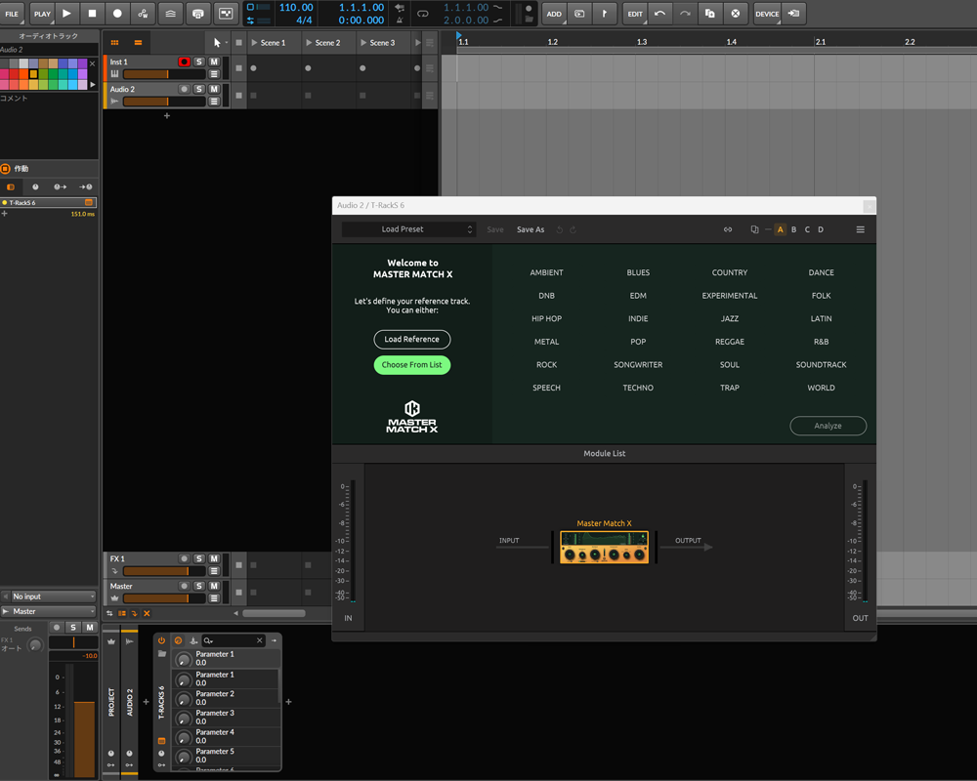The height and width of the screenshot is (781, 977).
Task: Mute the Inst 1 track
Action: (214, 62)
